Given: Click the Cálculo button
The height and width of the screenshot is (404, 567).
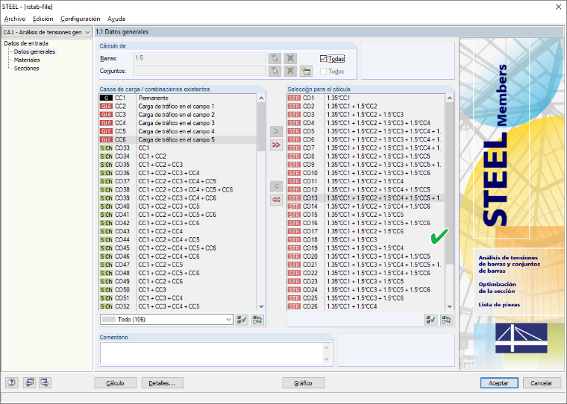Looking at the screenshot, I should point(116,383).
